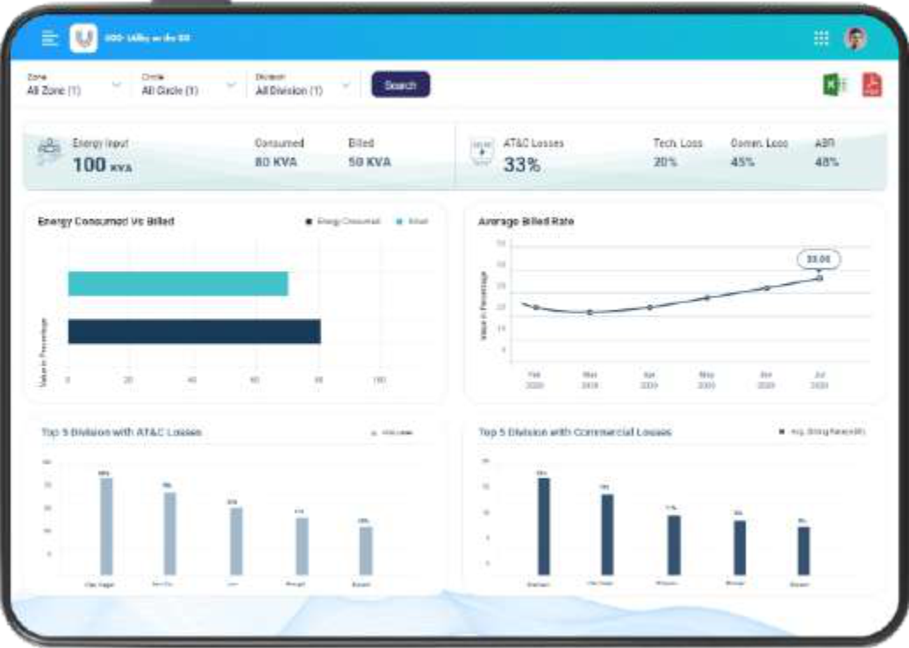Export dashboard to Excel
The image size is (909, 648).
pos(834,85)
